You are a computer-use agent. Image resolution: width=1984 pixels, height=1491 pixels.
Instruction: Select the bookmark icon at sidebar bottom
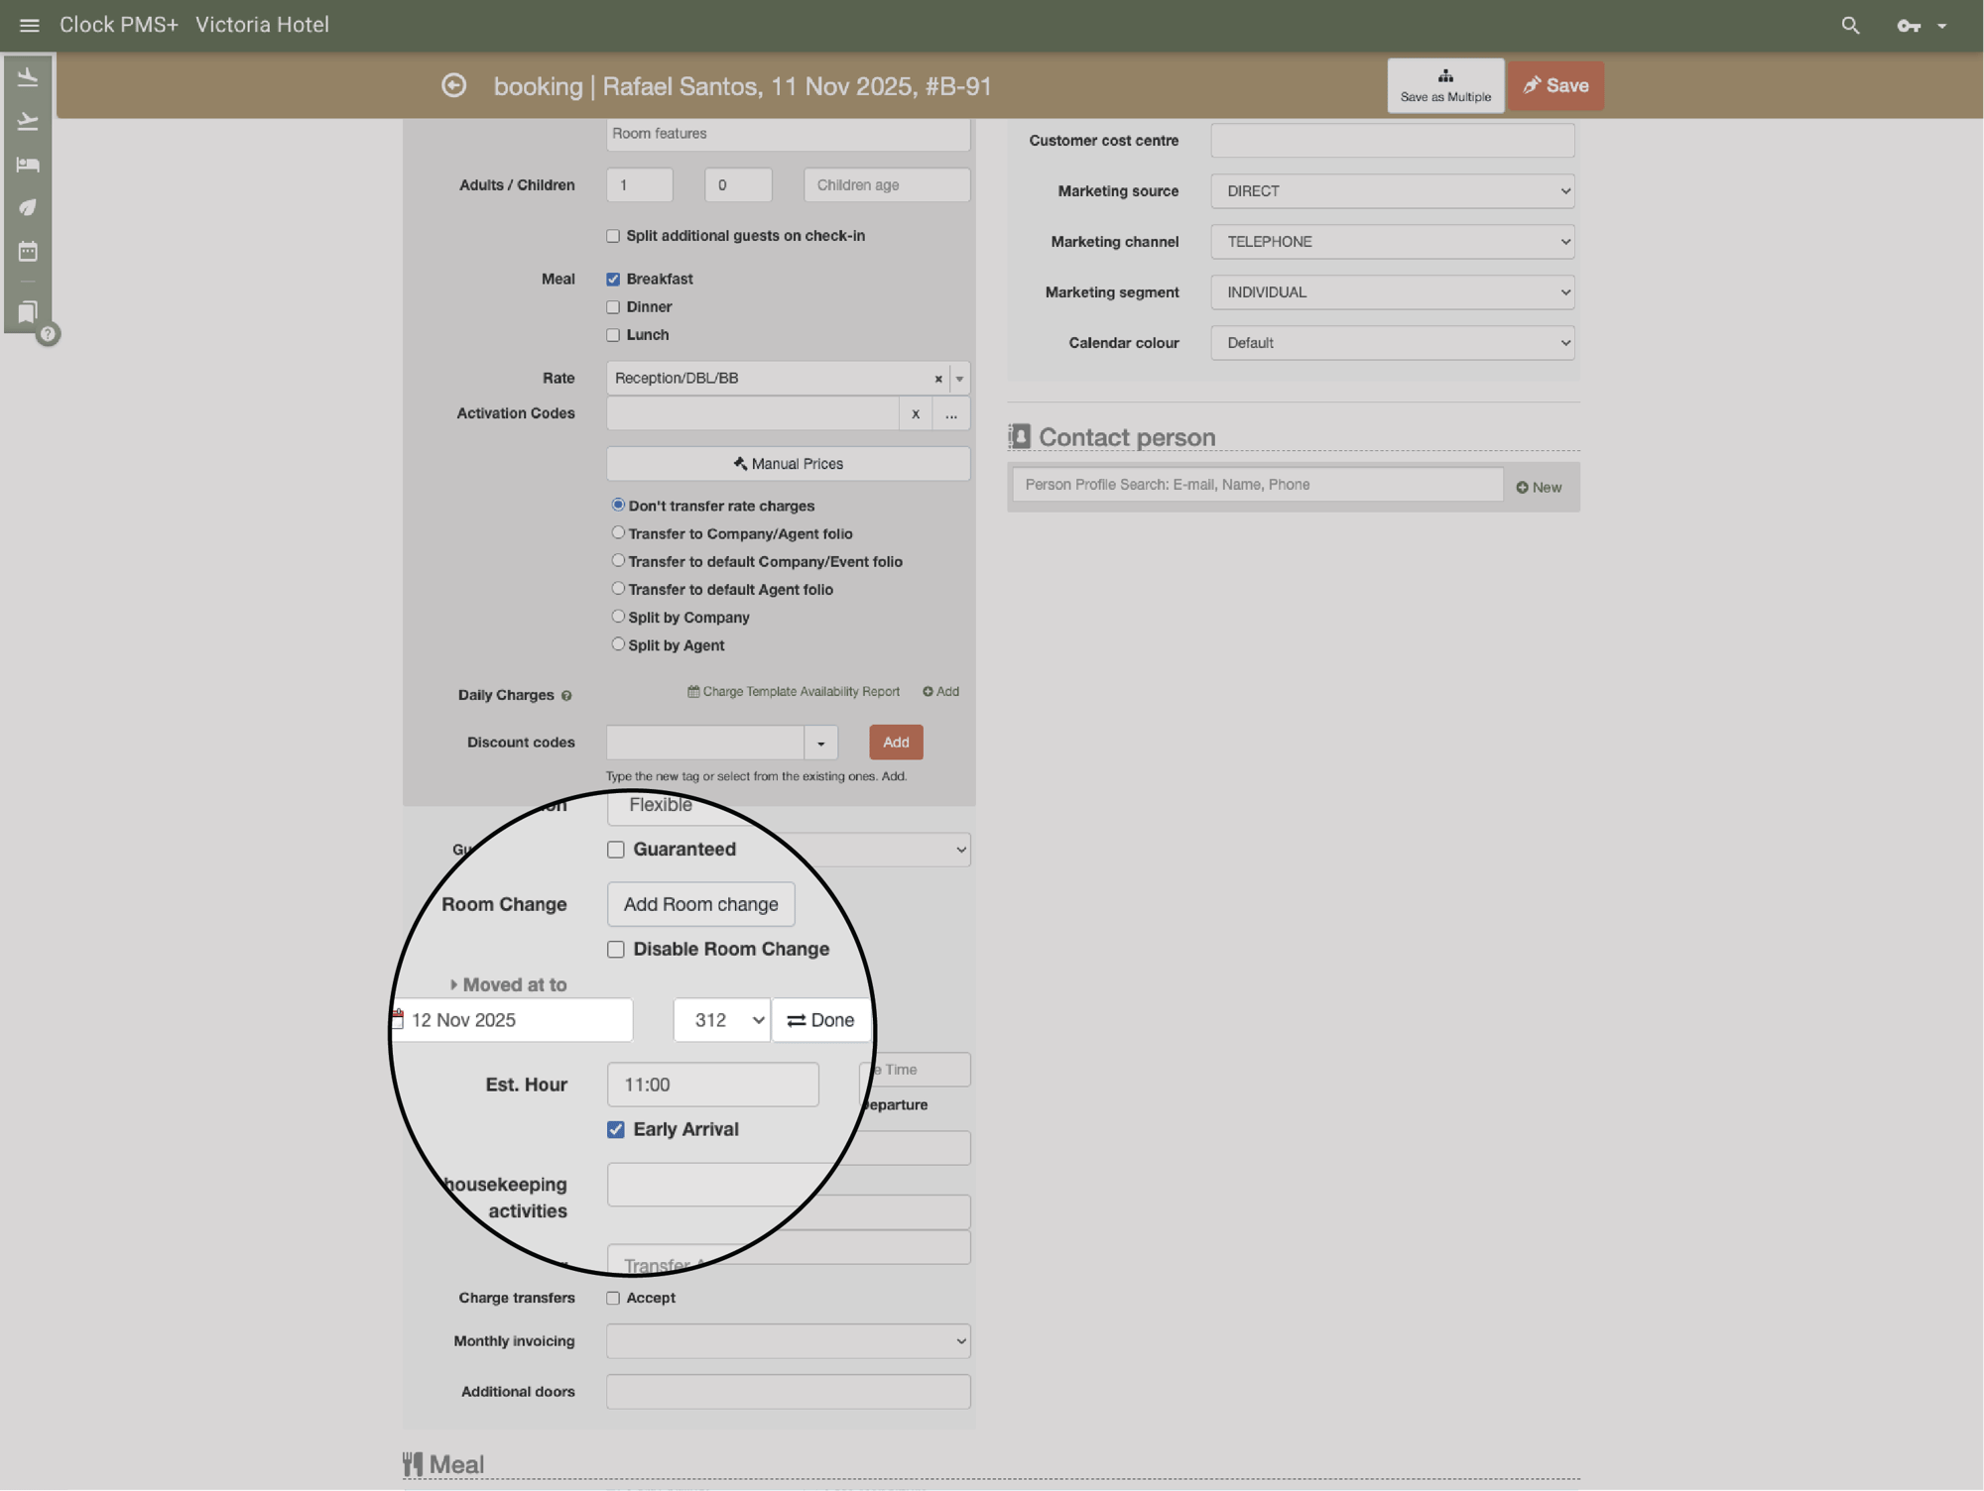click(27, 311)
